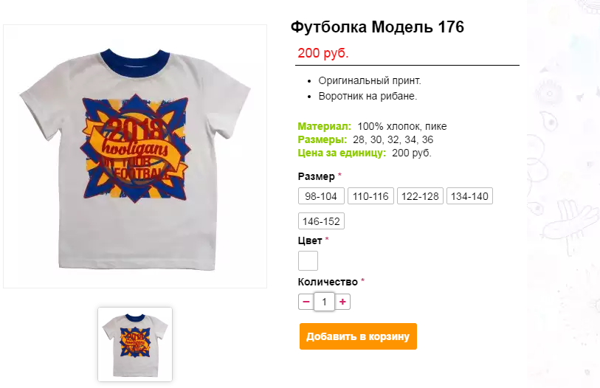Decrease quantity with the minus button
Image resolution: width=600 pixels, height=388 pixels.
point(306,302)
